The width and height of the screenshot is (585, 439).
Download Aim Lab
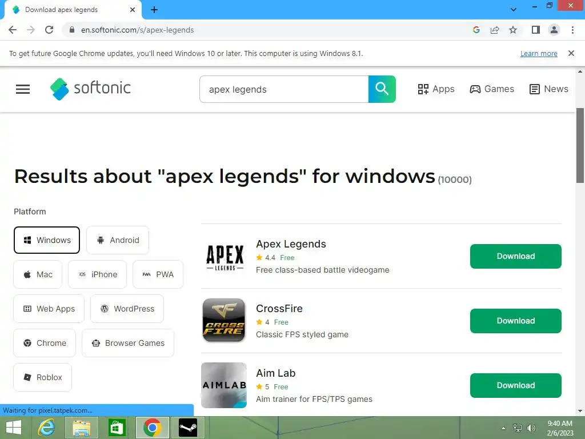[x=516, y=386]
